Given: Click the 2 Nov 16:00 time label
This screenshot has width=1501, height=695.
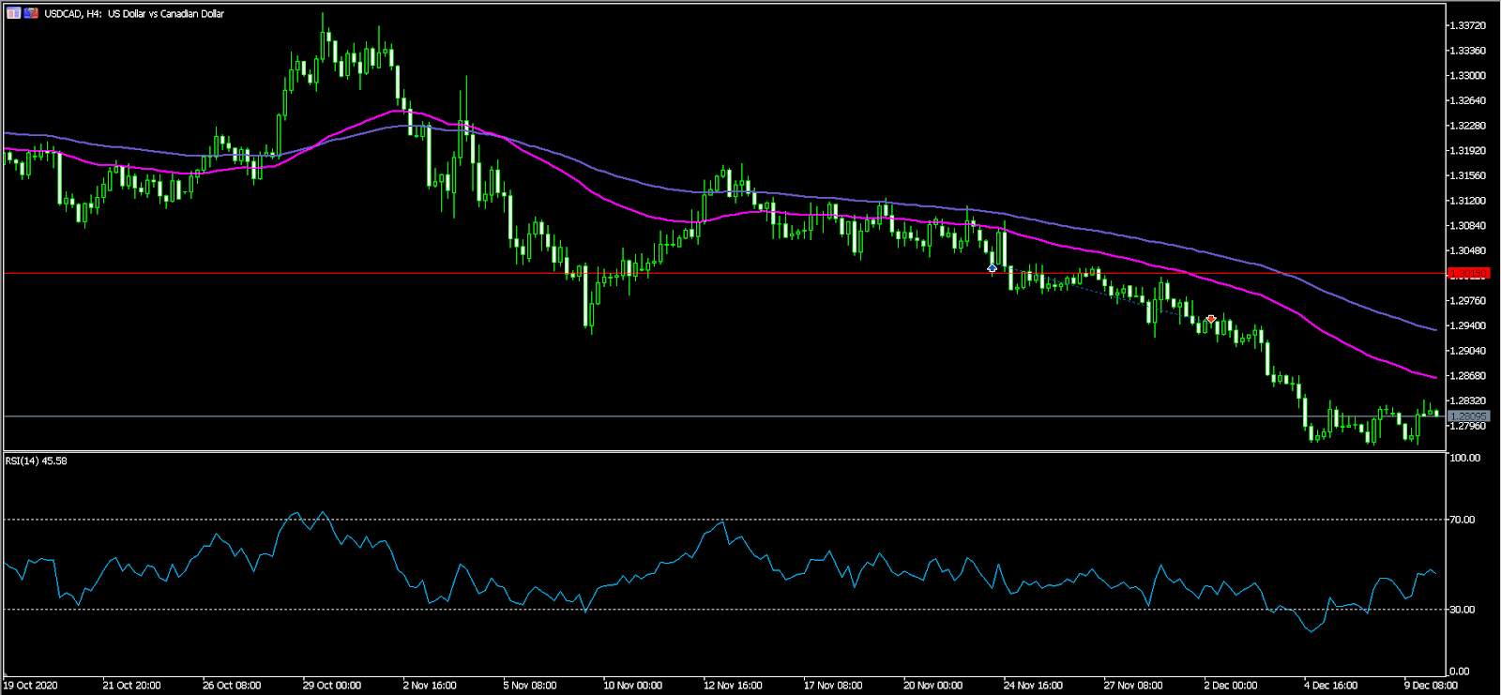Looking at the screenshot, I should (x=431, y=686).
